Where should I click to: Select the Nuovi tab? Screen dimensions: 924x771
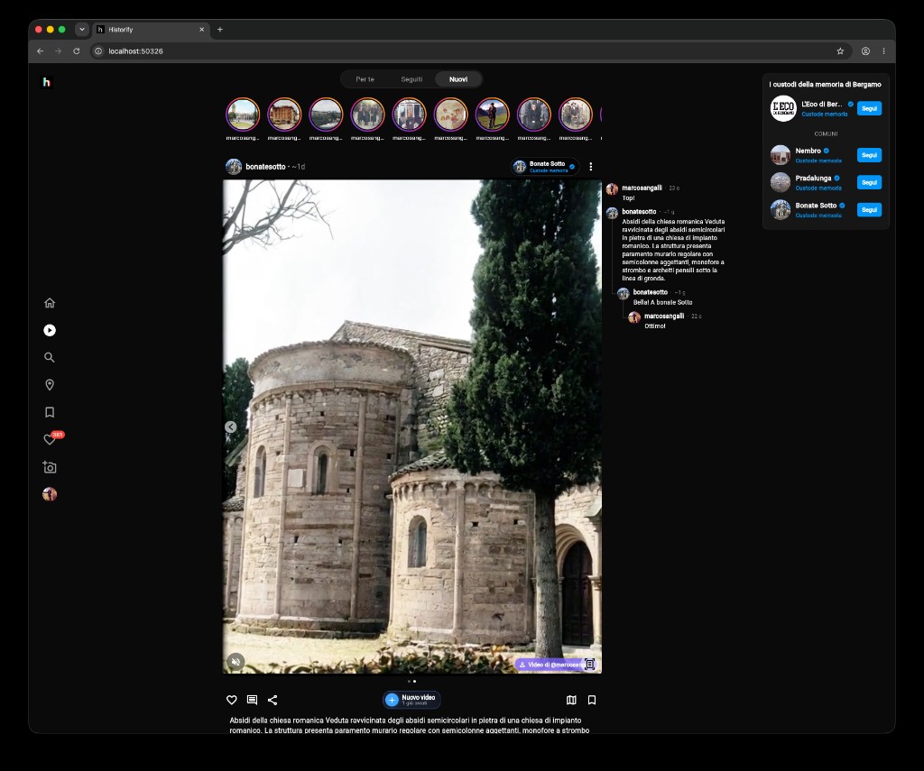coord(458,79)
